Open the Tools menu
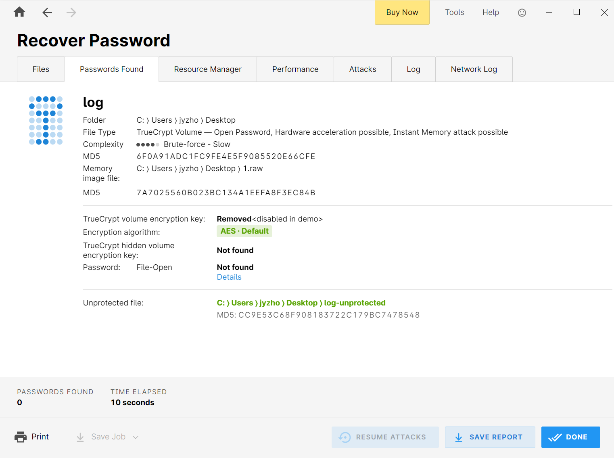The image size is (614, 458). pyautogui.click(x=454, y=13)
